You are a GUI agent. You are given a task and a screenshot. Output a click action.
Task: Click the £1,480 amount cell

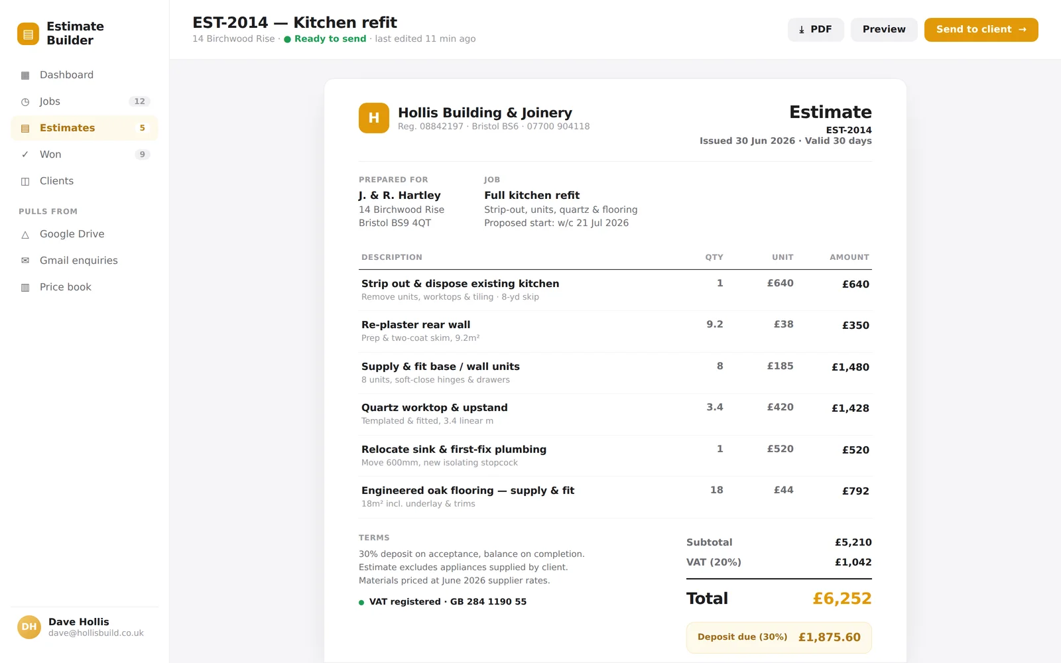(x=850, y=367)
